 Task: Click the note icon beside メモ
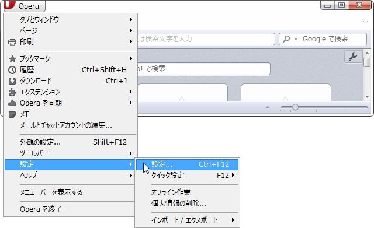coord(12,114)
